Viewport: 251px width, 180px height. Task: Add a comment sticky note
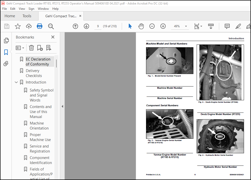227,26
